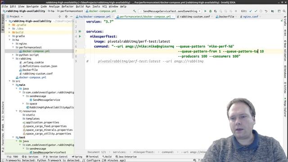
Task: Click in the version line of editor
Action: pyautogui.click(x=100, y=22)
